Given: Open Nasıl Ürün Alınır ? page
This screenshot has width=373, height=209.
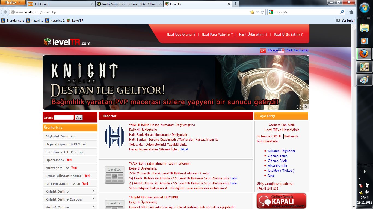Looking at the screenshot, I should [253, 35].
